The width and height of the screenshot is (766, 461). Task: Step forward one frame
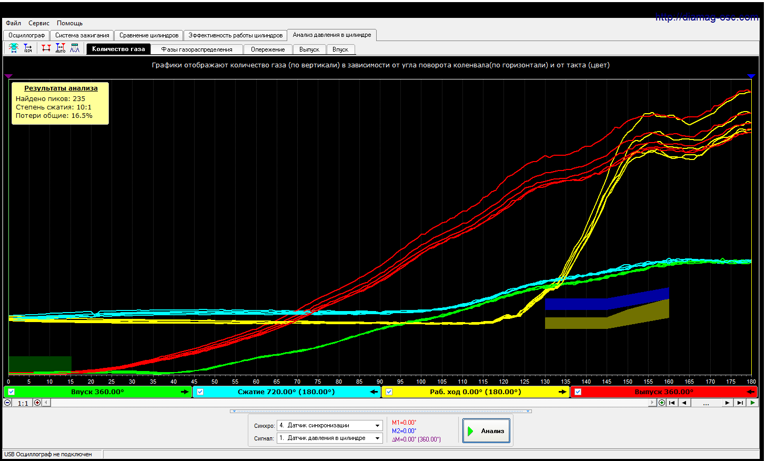pos(727,403)
